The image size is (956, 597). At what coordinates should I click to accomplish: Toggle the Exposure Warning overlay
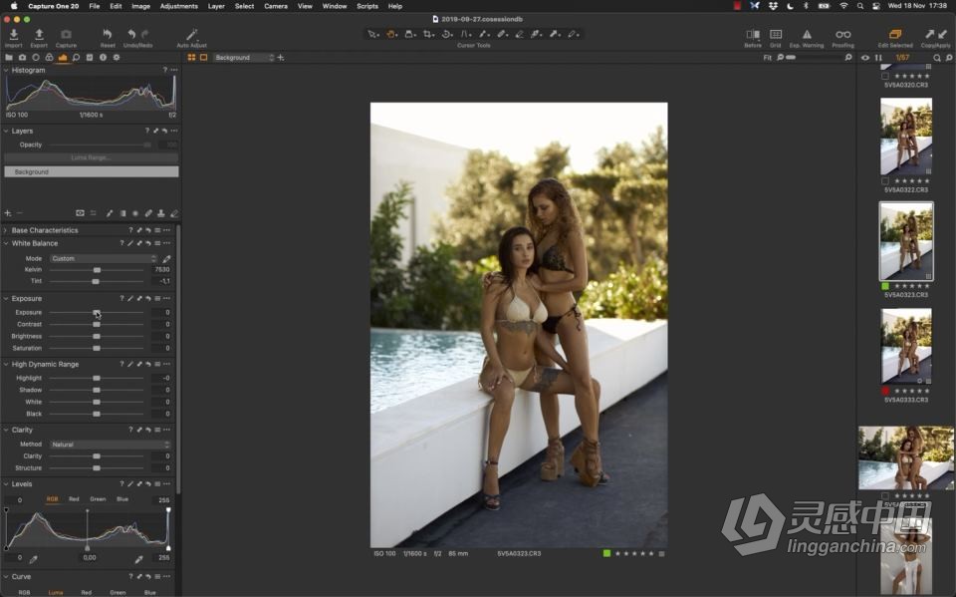tap(807, 34)
